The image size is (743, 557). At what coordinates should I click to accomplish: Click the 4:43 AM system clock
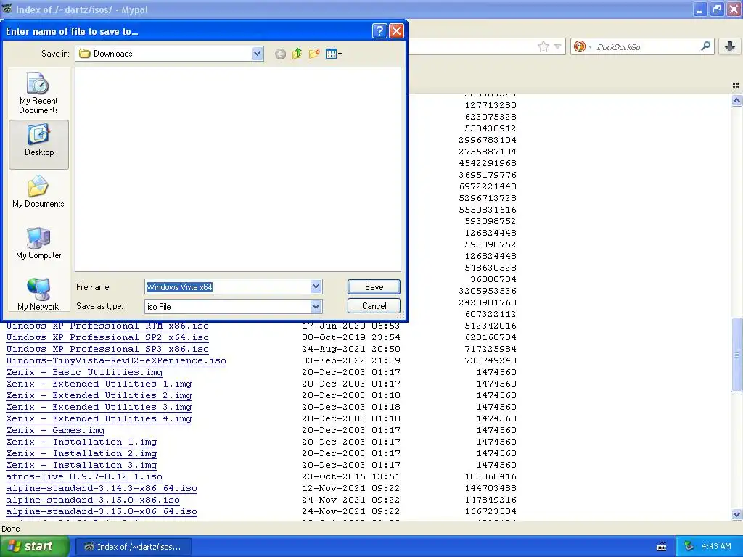pos(716,547)
